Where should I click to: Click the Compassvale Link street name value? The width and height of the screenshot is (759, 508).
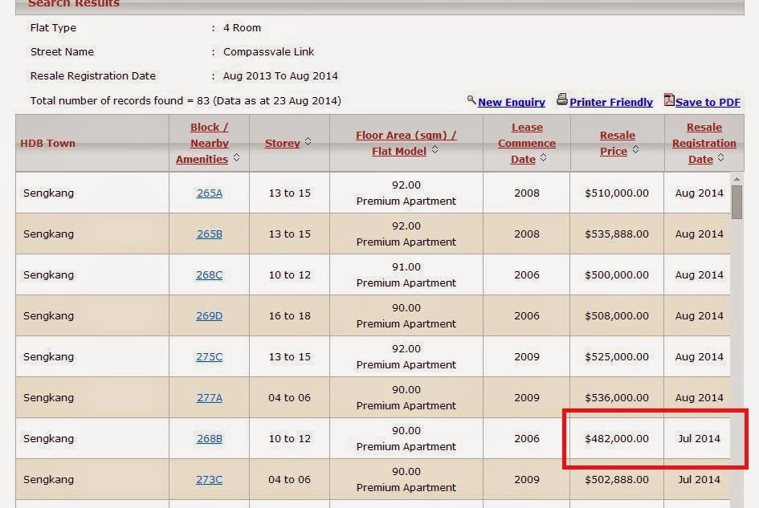coord(268,52)
